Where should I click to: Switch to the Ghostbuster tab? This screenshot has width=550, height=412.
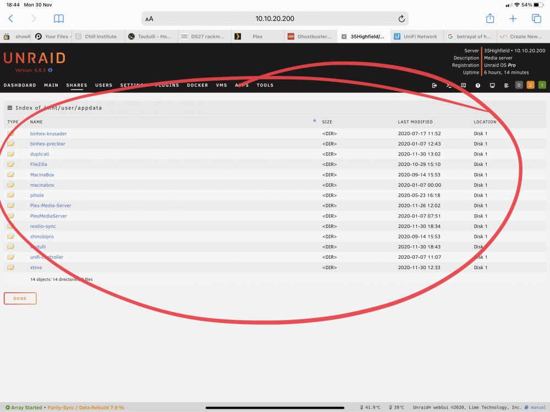pyautogui.click(x=311, y=36)
